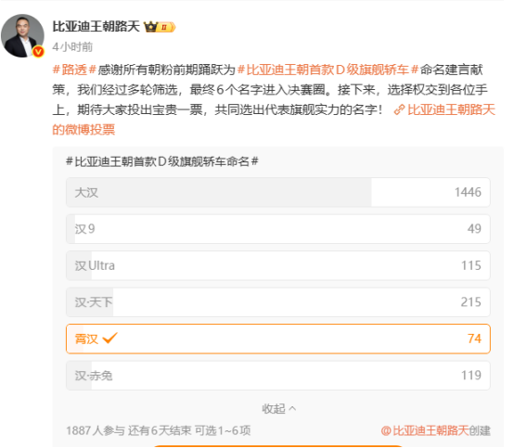Click the orange checkmark beside 霄汉
The width and height of the screenshot is (514, 448).
109,339
